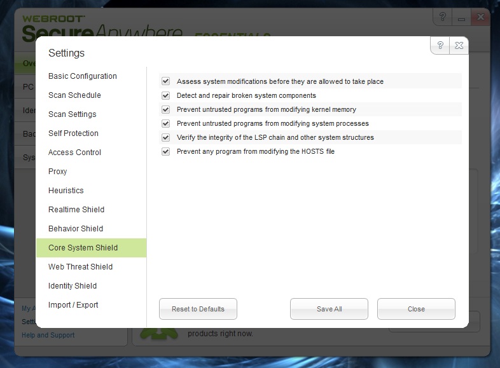Viewport: 500px width, 368px height.
Task: Toggle Prevent modifying system processes checkbox
Action: point(165,123)
